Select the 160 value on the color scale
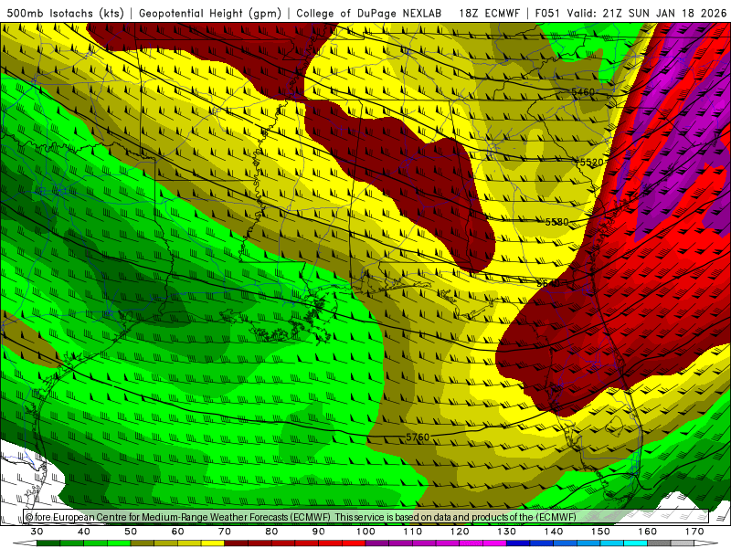The height and width of the screenshot is (548, 731). pos(648,532)
